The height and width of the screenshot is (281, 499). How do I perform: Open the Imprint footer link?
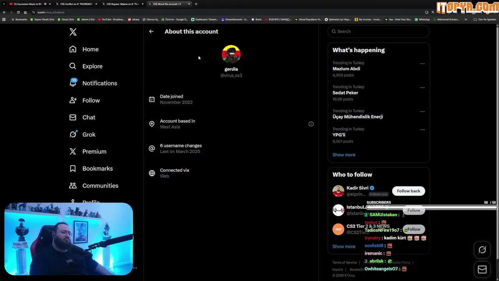click(x=338, y=270)
